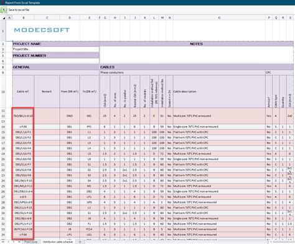Click cable ref JB/FC14/c-f-18 cell
This screenshot has width=295, height=244.
[23, 229]
